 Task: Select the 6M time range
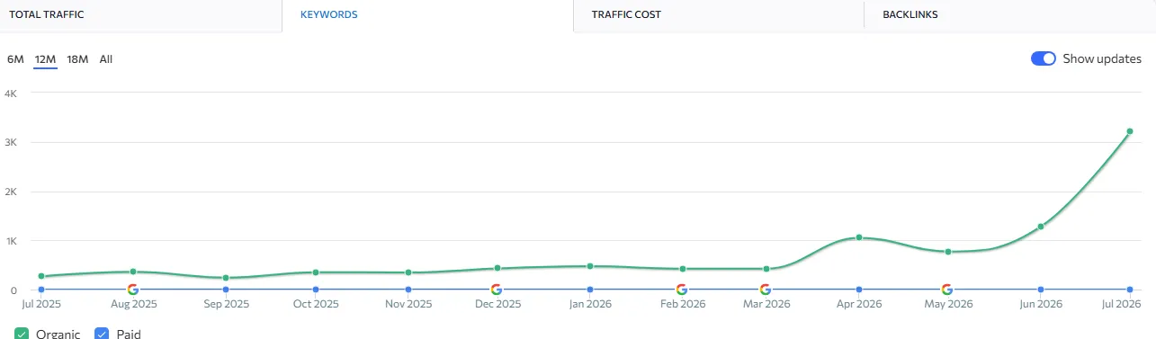coord(15,59)
